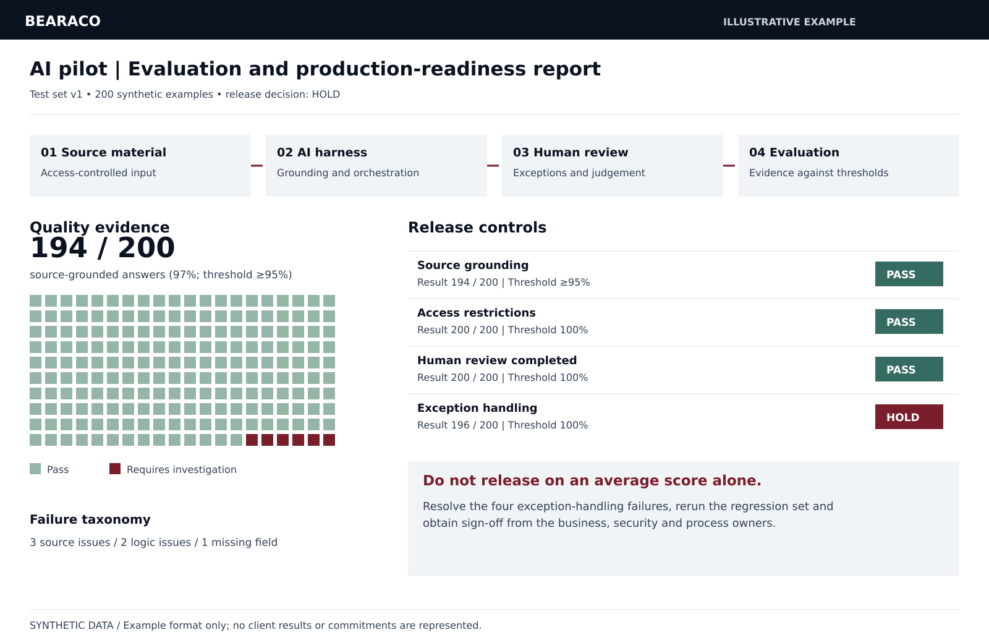This screenshot has height=643, width=989.
Task: Click the '194 / 200' big score
Action: [103, 248]
